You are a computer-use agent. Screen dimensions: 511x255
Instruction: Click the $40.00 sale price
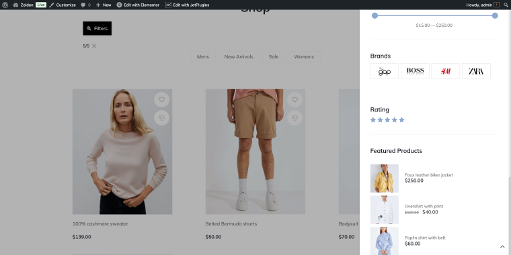pyautogui.click(x=430, y=212)
